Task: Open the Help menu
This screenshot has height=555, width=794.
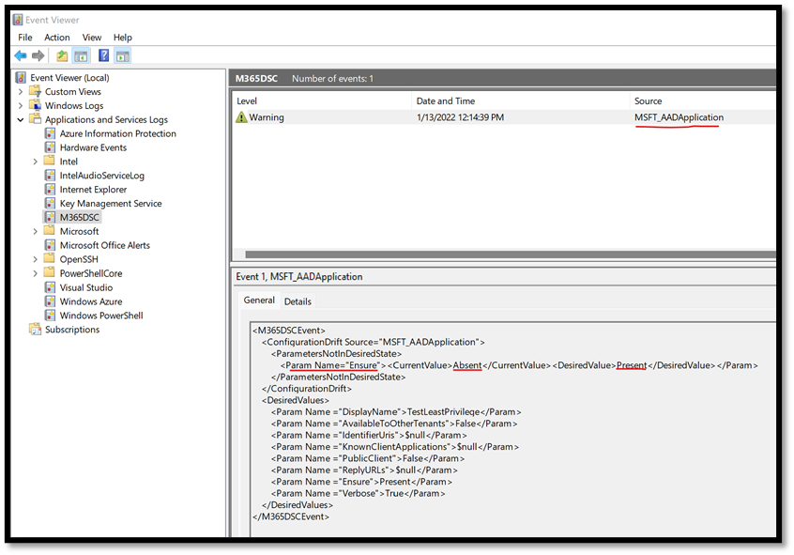Action: coord(123,38)
